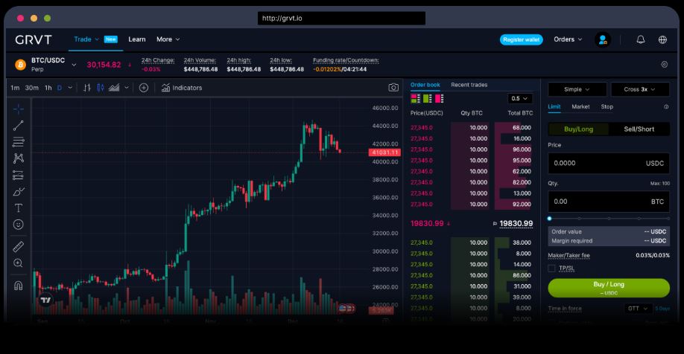Open the ticker bar settings icon
The image size is (684, 354).
pyautogui.click(x=664, y=65)
